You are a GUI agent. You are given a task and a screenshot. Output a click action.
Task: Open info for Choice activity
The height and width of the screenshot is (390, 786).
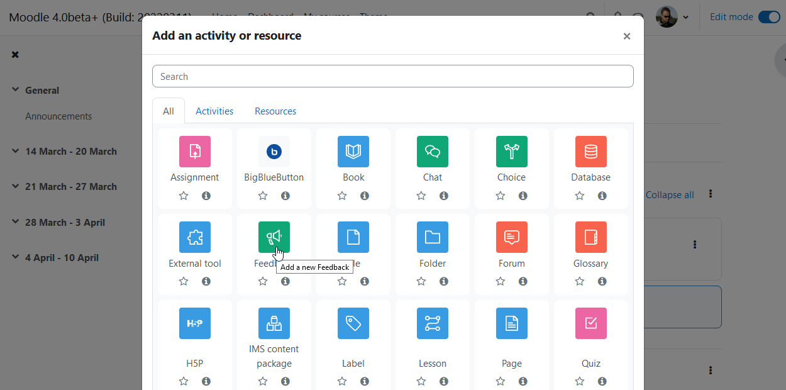click(523, 196)
